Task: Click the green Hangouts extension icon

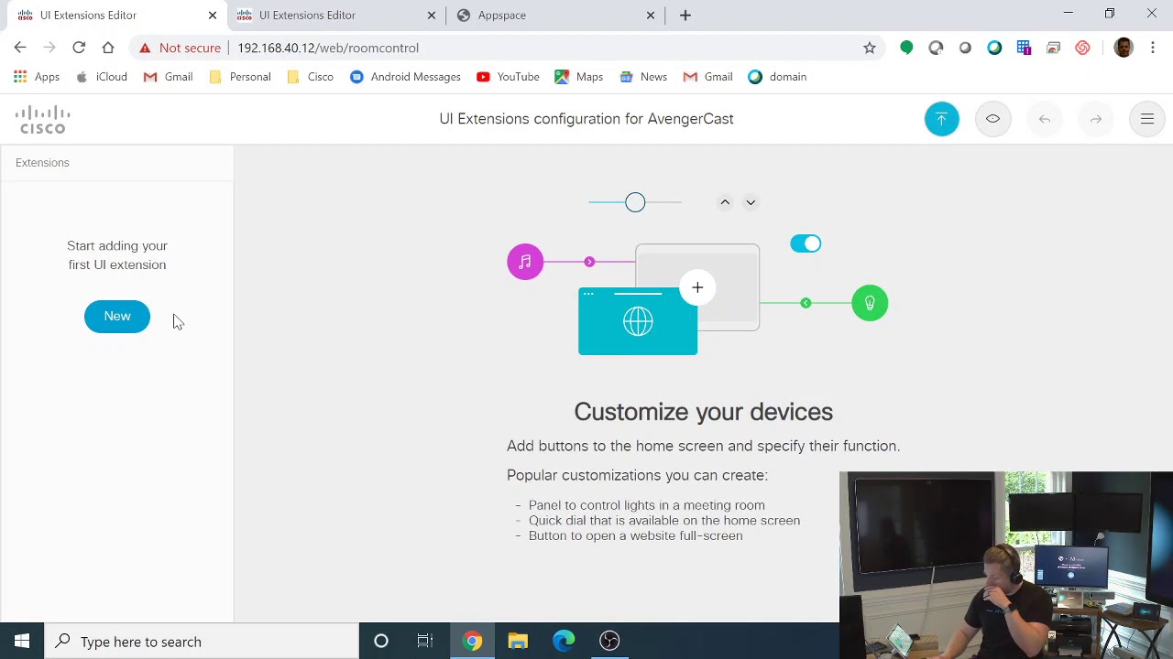Action: [x=906, y=48]
